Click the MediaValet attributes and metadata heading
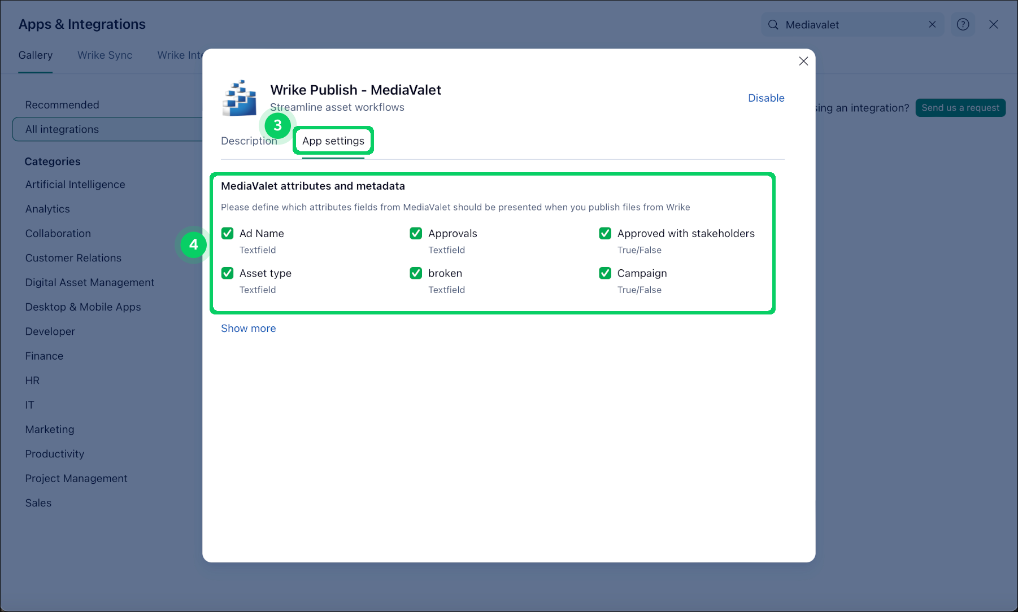Image resolution: width=1018 pixels, height=612 pixels. pyautogui.click(x=313, y=186)
